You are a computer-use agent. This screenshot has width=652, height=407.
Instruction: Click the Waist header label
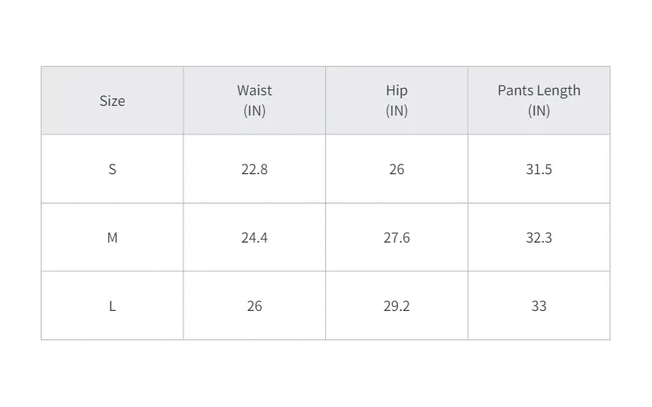click(254, 90)
